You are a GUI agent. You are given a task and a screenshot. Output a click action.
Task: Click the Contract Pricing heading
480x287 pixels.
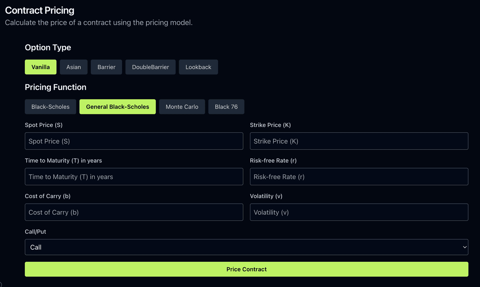coord(39,10)
